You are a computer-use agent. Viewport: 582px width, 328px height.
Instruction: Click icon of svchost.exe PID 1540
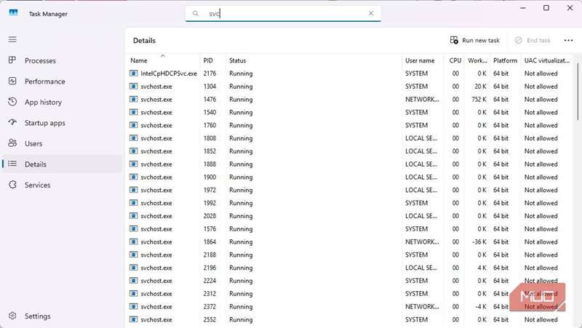tap(133, 113)
